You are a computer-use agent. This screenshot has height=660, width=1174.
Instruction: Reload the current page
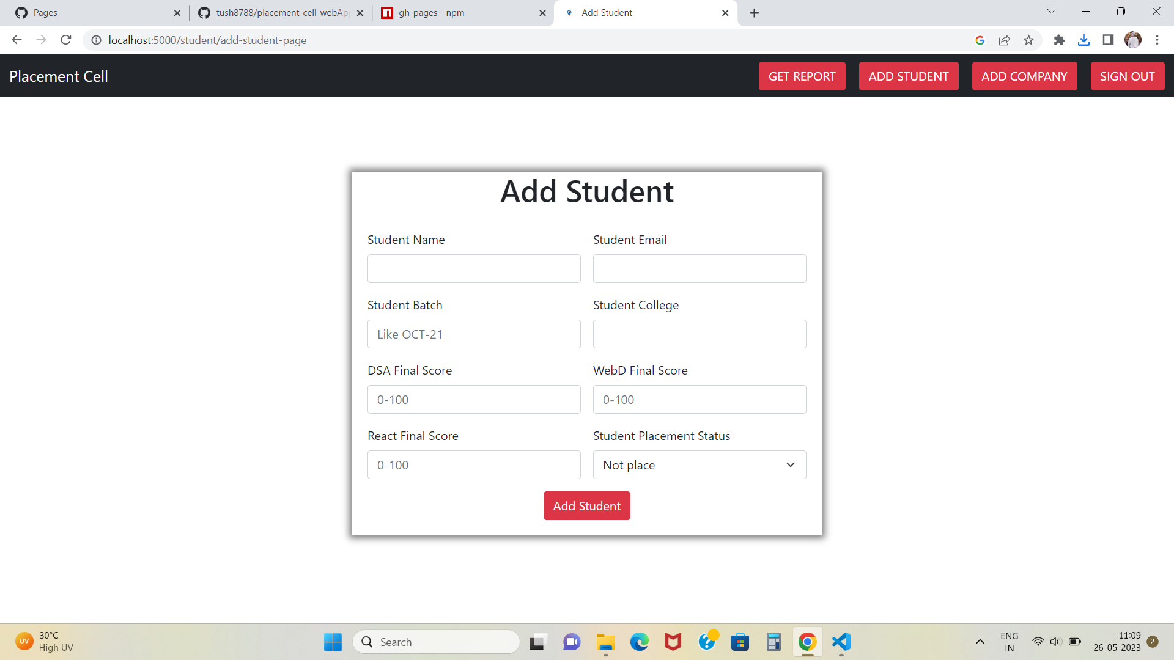[65, 40]
